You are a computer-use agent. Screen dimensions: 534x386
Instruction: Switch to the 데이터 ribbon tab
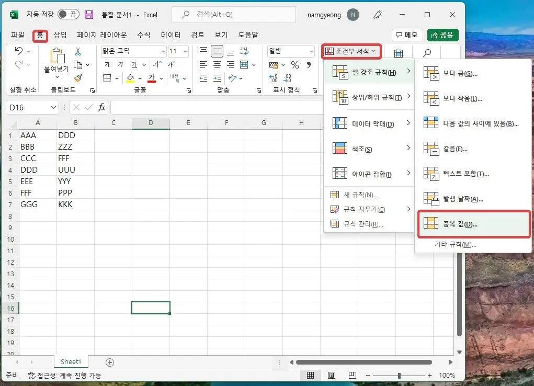[171, 35]
